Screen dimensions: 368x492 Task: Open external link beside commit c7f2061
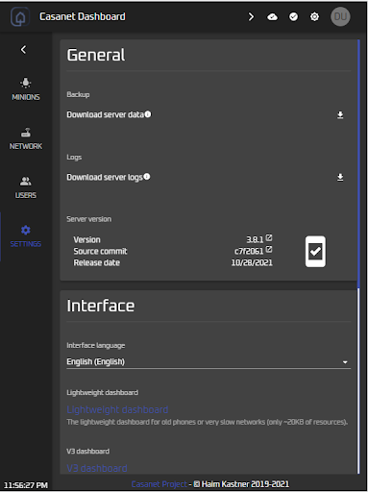269,249
